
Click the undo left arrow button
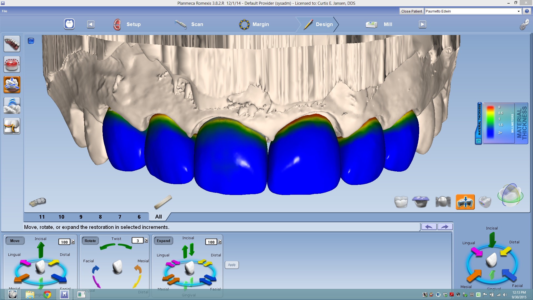point(429,227)
